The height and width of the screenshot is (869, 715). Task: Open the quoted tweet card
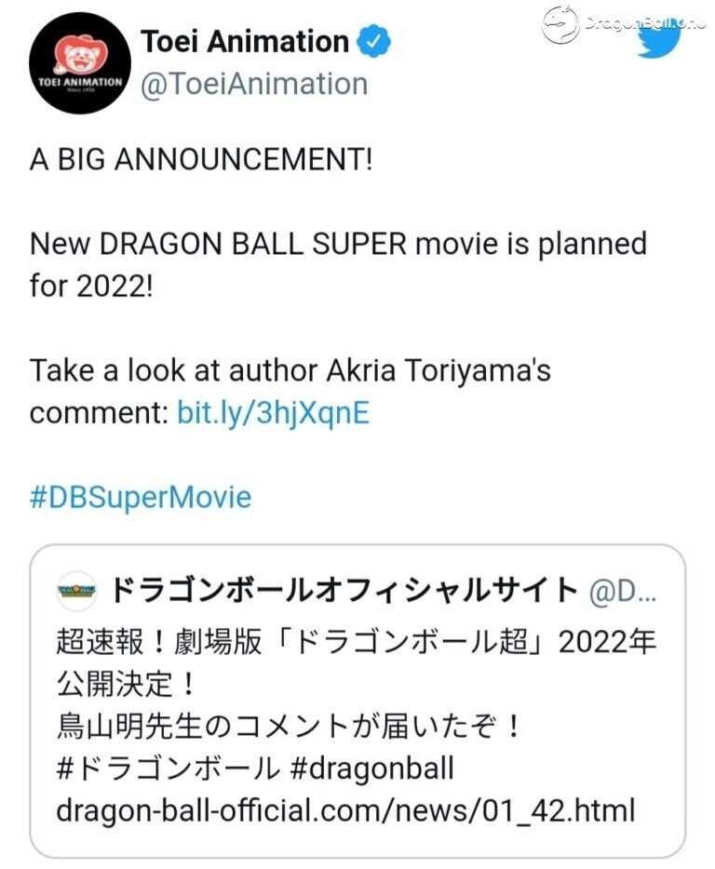click(x=357, y=701)
